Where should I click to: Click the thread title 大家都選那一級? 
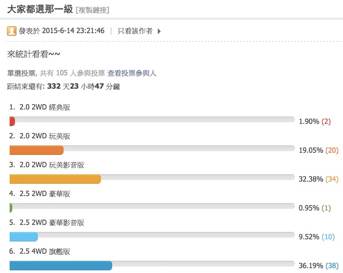point(40,10)
